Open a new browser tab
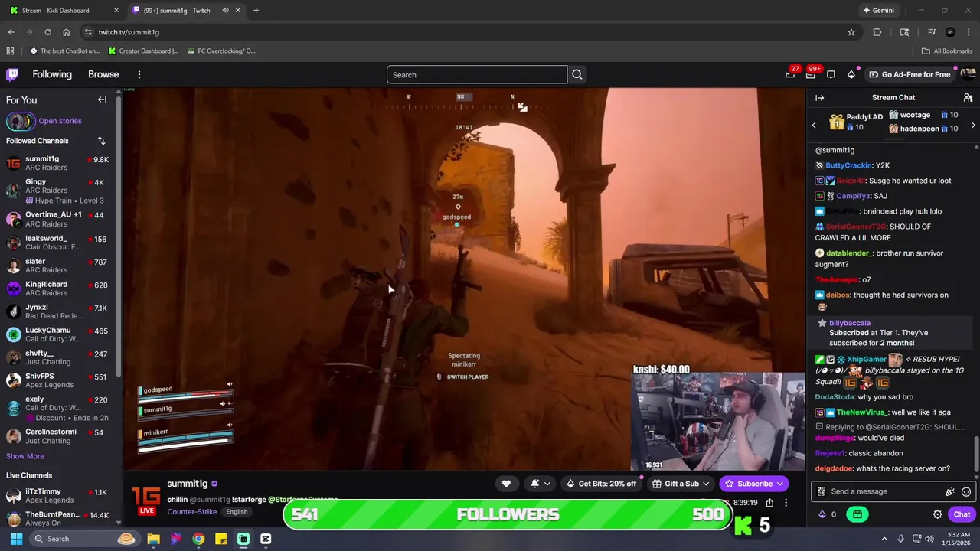 click(256, 10)
